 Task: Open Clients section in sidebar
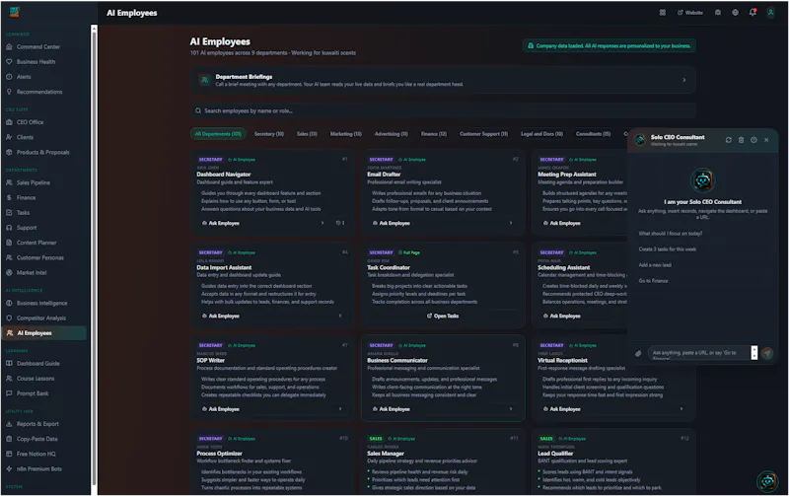click(25, 137)
